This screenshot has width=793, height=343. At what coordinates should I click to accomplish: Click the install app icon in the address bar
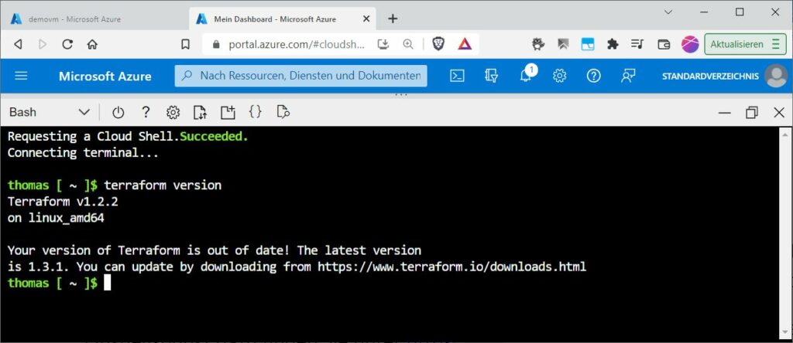[x=384, y=44]
